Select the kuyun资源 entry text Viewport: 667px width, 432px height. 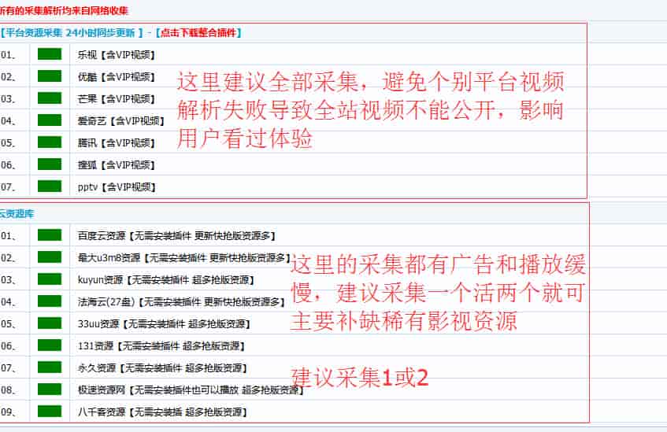pyautogui.click(x=166, y=280)
